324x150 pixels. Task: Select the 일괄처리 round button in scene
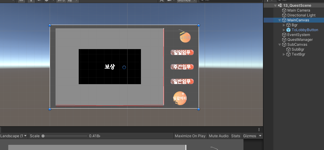pos(180,98)
